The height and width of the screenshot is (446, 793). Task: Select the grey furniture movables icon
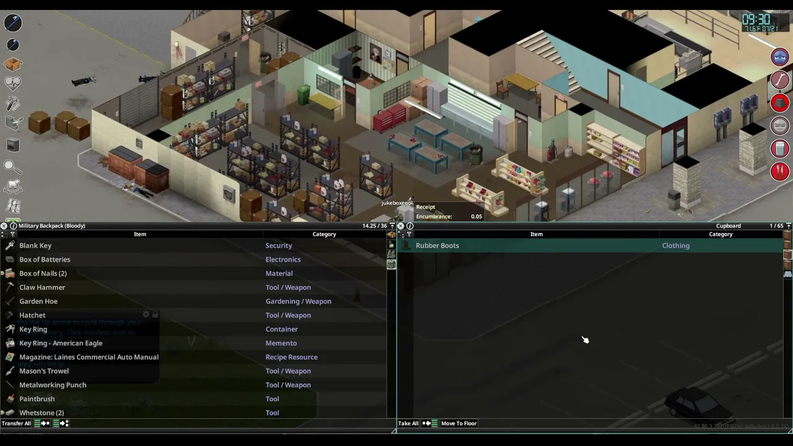[13, 145]
